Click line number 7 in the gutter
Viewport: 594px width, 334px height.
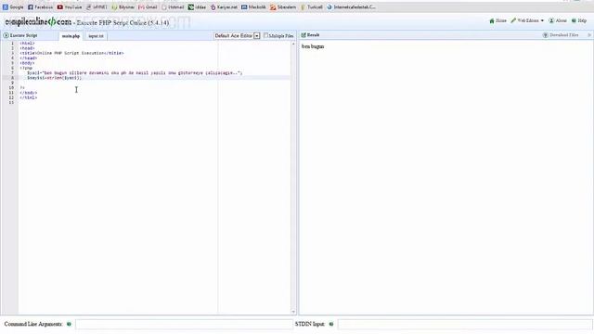12,72
